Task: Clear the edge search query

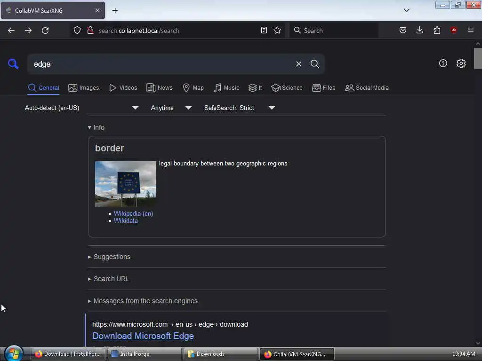Action: (x=298, y=64)
